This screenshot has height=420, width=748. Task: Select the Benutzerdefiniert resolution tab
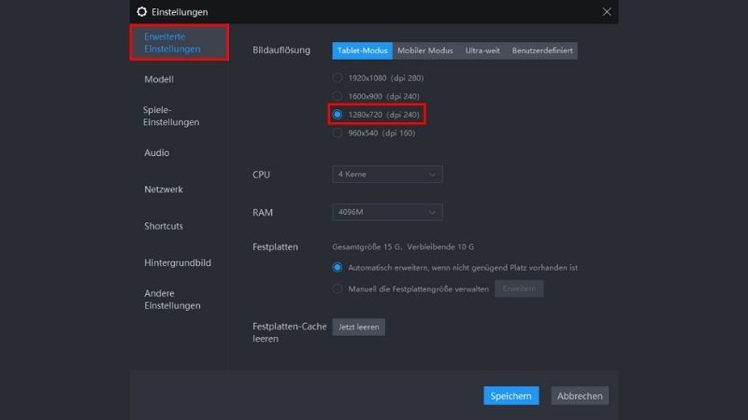pyautogui.click(x=542, y=50)
